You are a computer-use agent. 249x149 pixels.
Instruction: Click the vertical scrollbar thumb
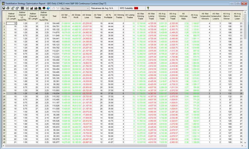tap(245, 26)
